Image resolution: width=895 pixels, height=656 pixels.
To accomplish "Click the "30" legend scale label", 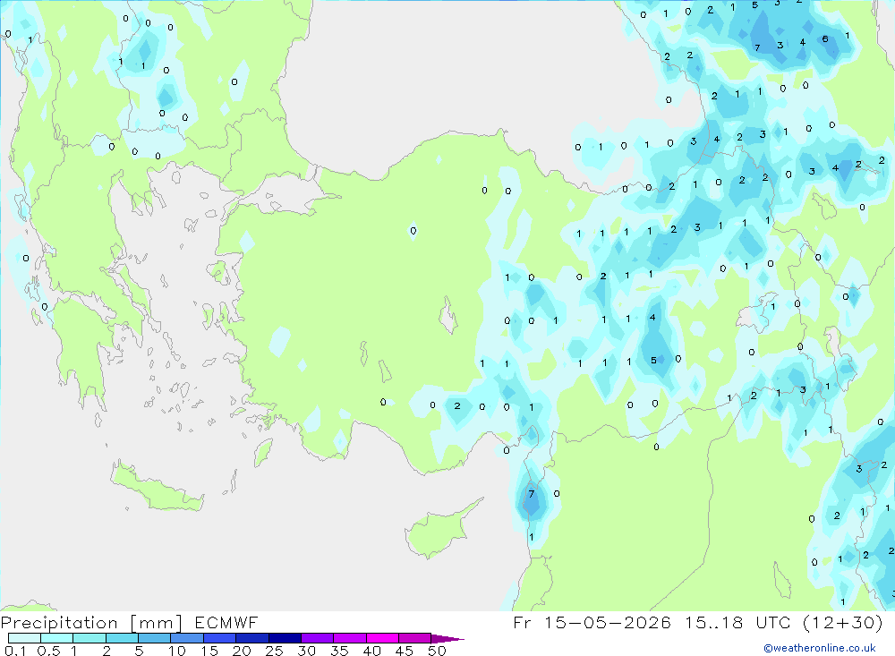I will click(307, 651).
